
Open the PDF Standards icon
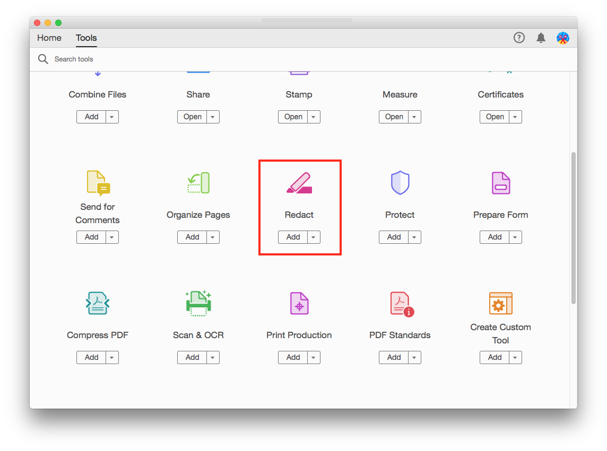pyautogui.click(x=401, y=304)
